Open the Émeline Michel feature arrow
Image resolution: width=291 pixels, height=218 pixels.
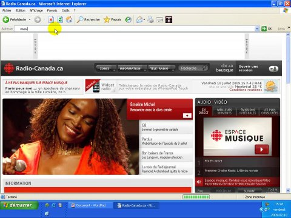[x=187, y=116]
